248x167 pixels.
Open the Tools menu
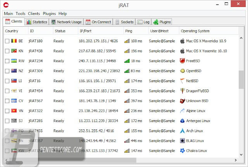pyautogui.click(x=21, y=14)
